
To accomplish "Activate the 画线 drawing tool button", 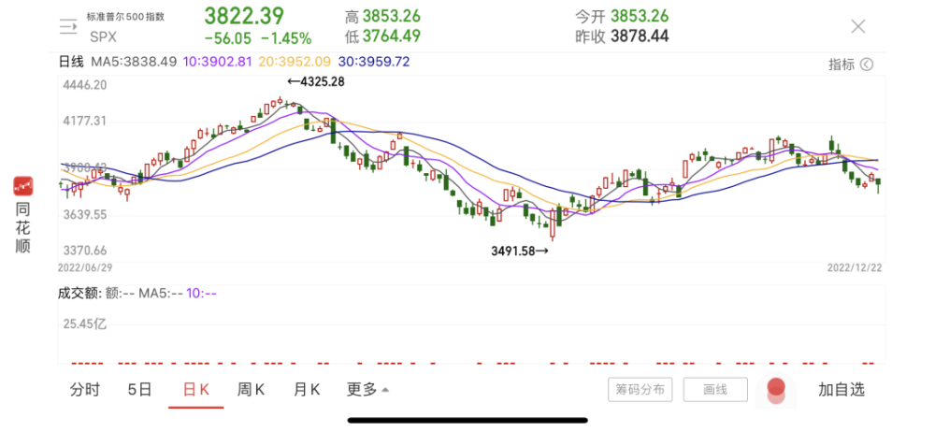I will click(715, 390).
